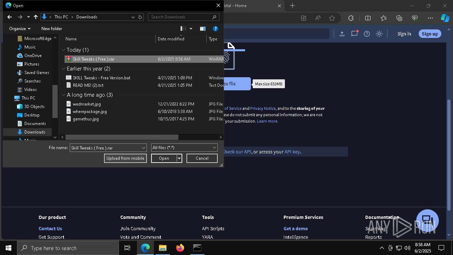This screenshot has width=453, height=255.
Task: Open recent locations dropdown arrow
Action: tap(28, 17)
